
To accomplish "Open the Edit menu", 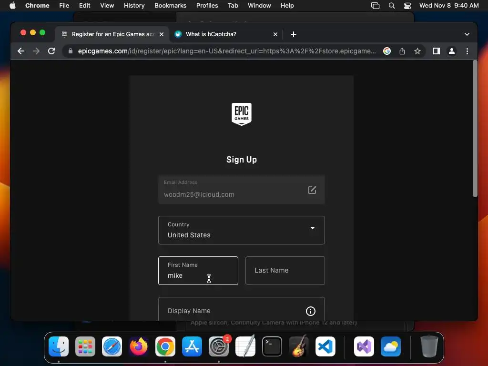I will point(84,5).
